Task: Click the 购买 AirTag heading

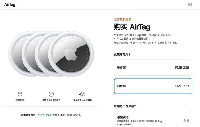Action: click(132, 27)
